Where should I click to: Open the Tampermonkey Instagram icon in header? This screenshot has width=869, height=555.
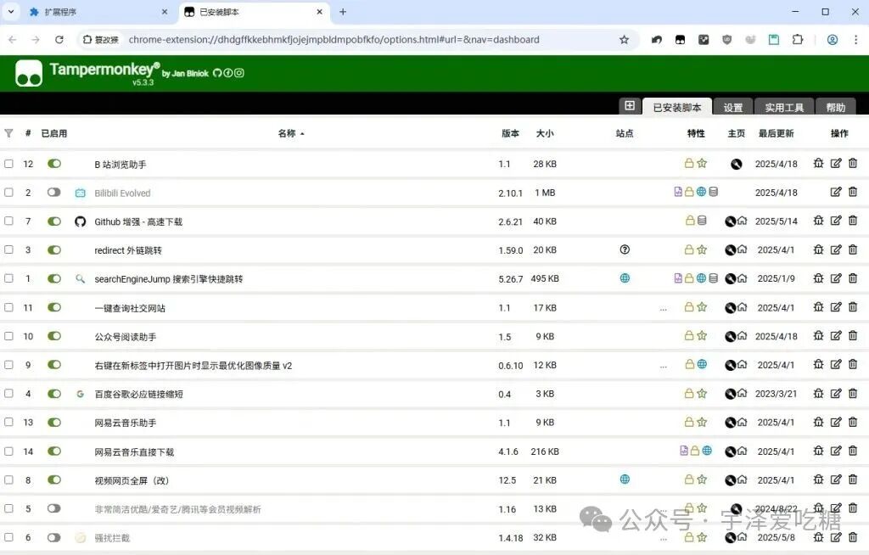click(x=238, y=73)
